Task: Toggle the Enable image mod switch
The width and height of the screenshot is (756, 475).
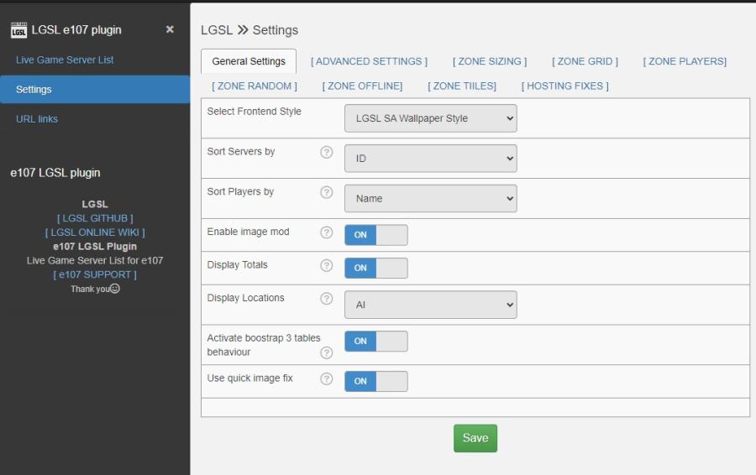Action: click(x=376, y=235)
